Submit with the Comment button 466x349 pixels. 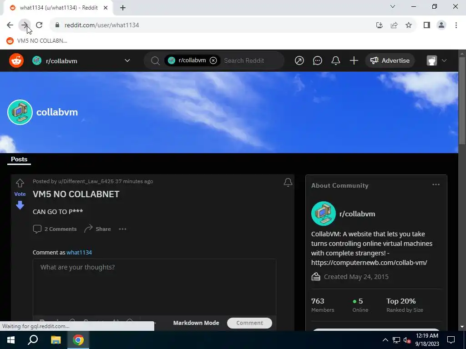[250, 323]
